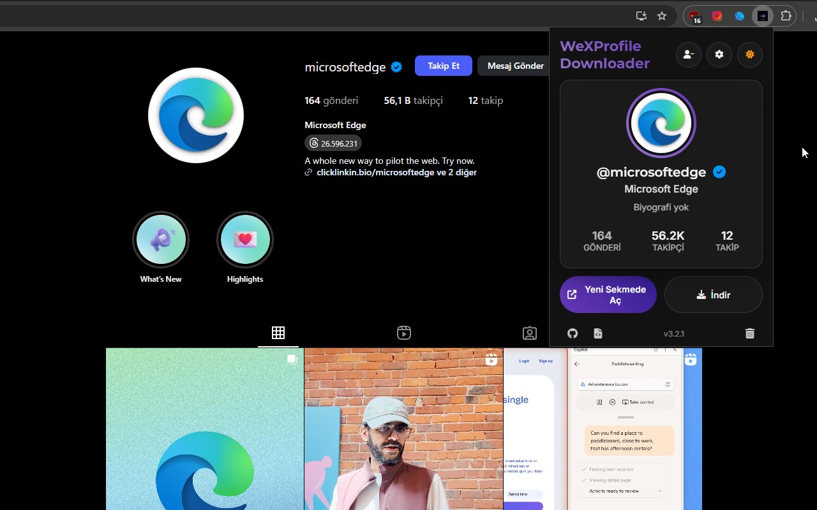Click the 164 gönderi count on page
Image resolution: width=817 pixels, height=510 pixels.
click(331, 100)
